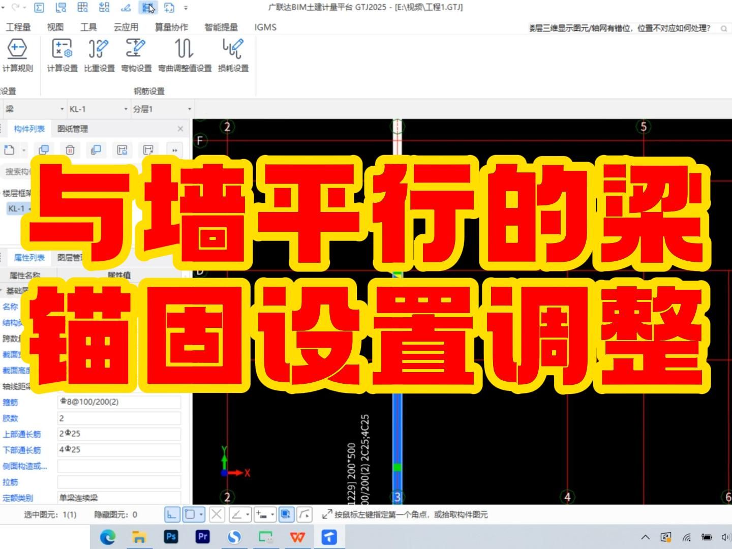Click the copy component icon in 构件列表

click(x=43, y=150)
